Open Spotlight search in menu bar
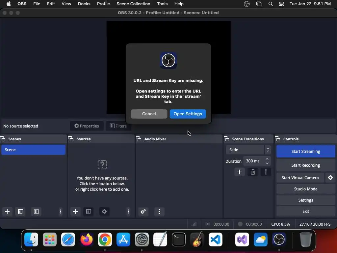 (x=271, y=4)
